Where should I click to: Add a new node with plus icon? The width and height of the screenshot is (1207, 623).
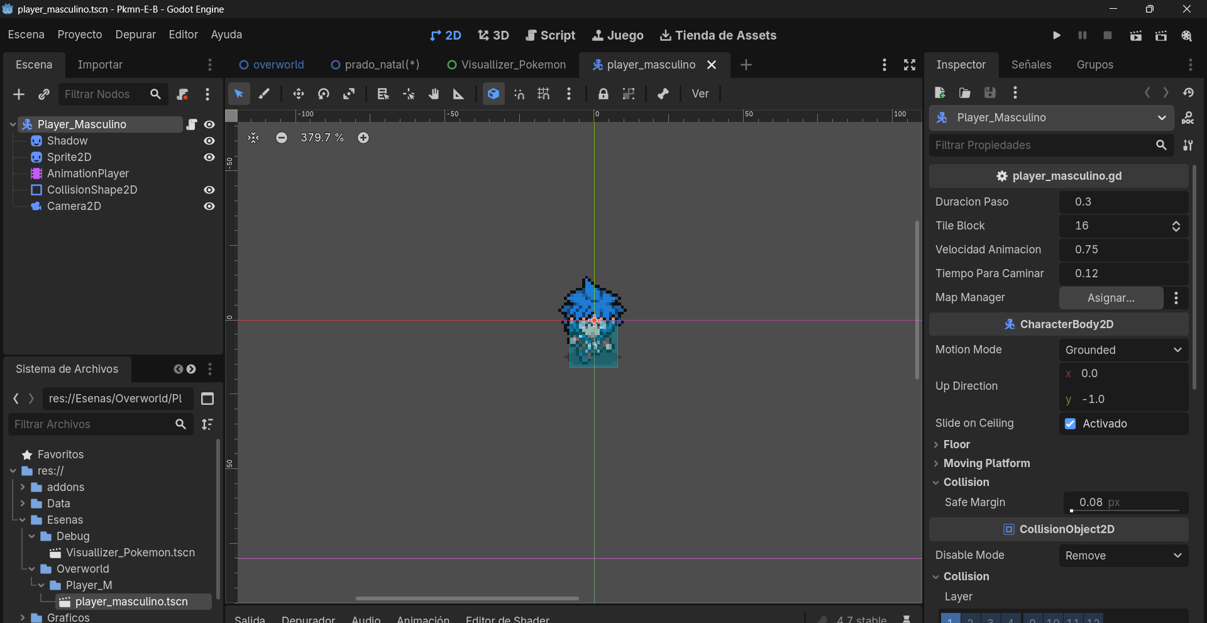point(19,94)
